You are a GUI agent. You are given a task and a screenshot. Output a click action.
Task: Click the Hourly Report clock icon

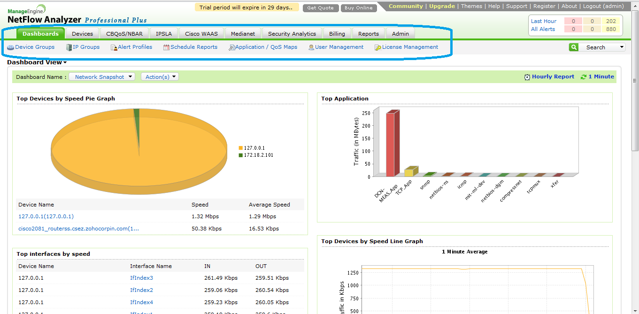coord(527,77)
